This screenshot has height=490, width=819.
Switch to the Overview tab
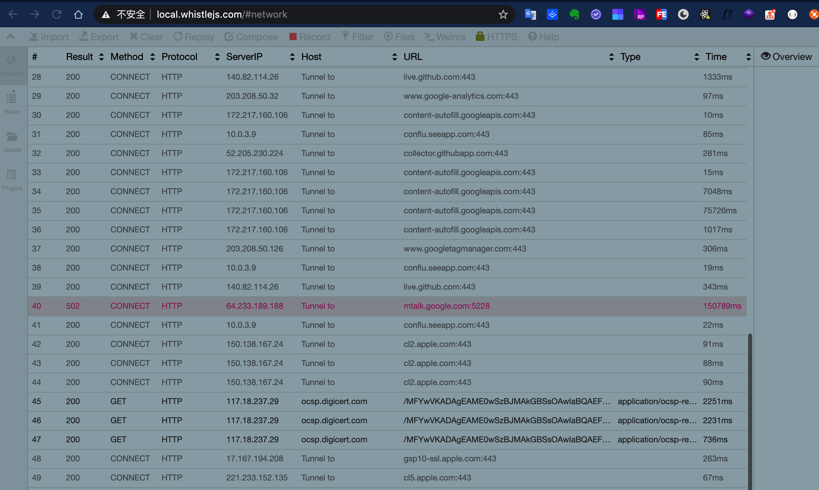click(x=786, y=57)
